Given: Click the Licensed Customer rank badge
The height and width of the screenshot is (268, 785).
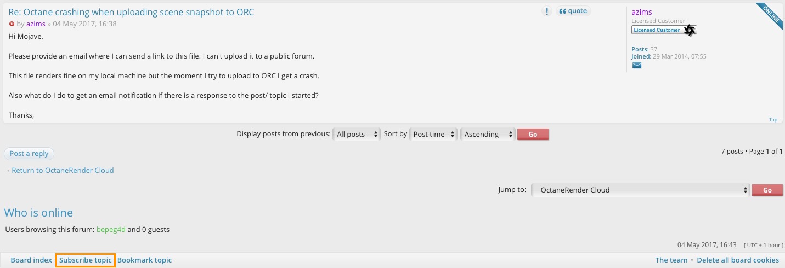Looking at the screenshot, I should coord(657,30).
